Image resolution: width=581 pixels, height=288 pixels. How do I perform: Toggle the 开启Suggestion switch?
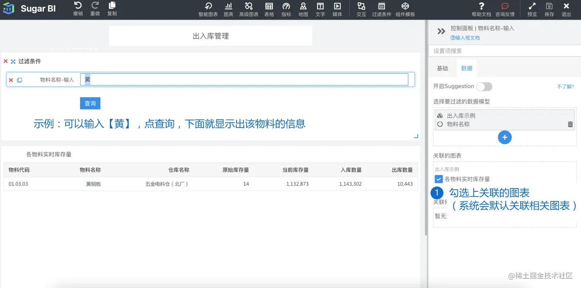[484, 86]
